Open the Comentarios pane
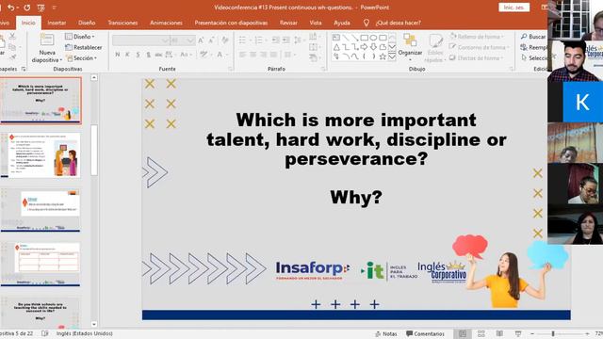603x339 pixels. coord(425,334)
